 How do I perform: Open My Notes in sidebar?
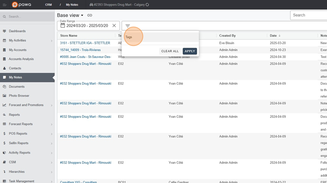(x=27, y=77)
